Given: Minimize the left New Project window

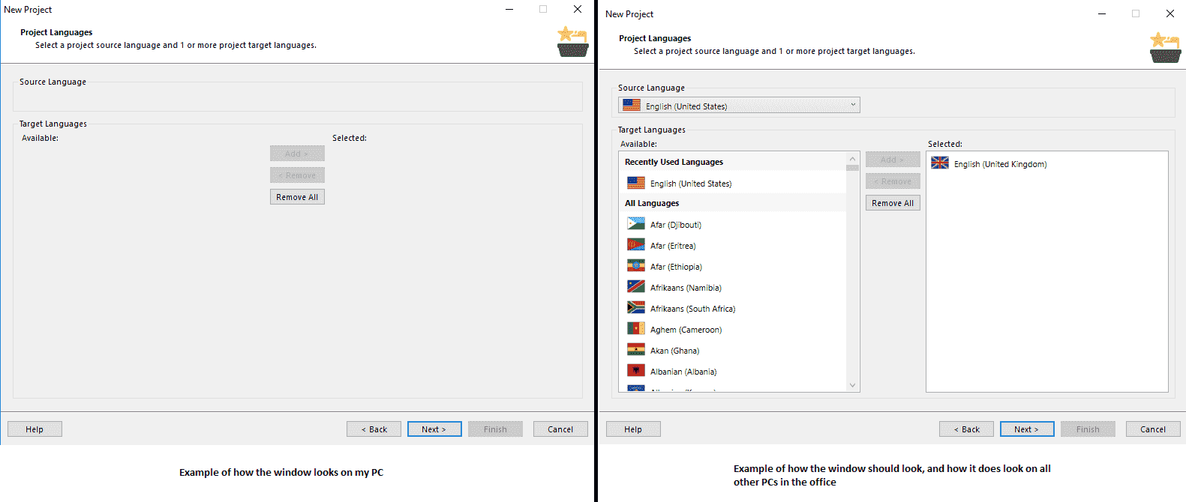Looking at the screenshot, I should (x=509, y=9).
